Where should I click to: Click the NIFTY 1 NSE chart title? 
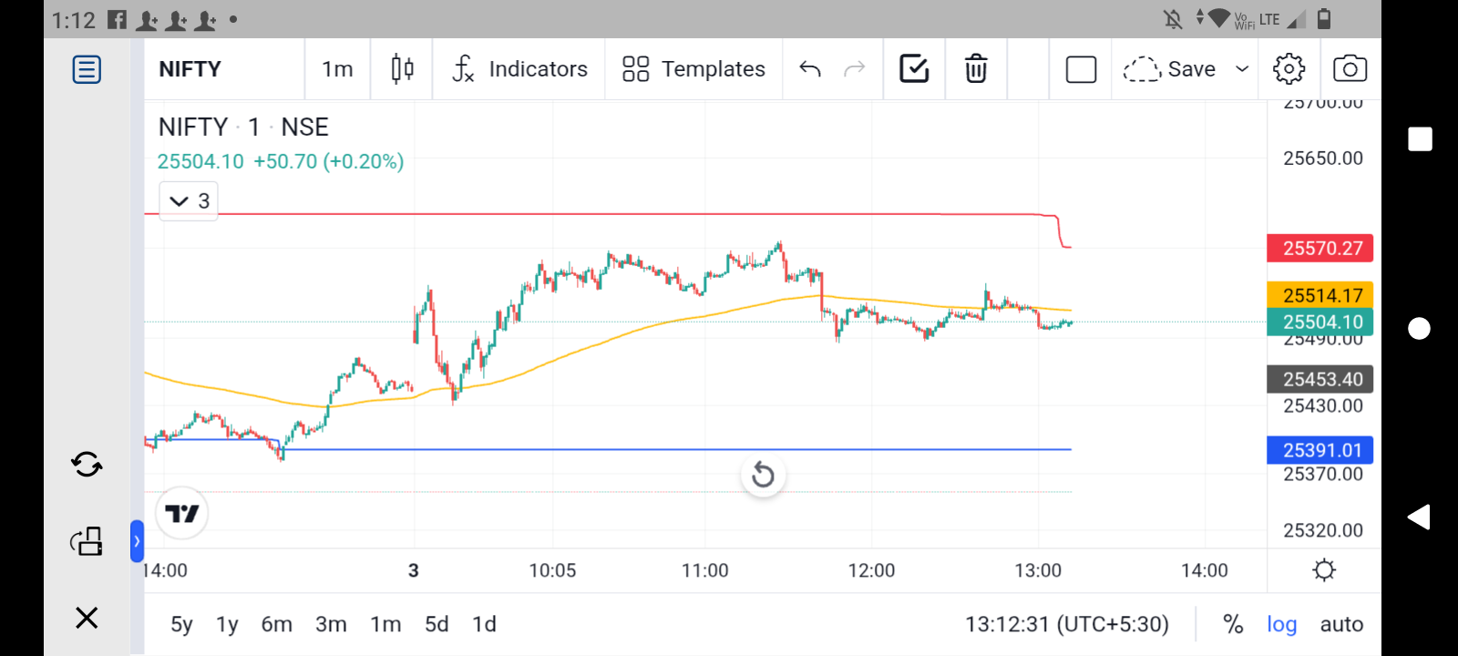point(243,127)
